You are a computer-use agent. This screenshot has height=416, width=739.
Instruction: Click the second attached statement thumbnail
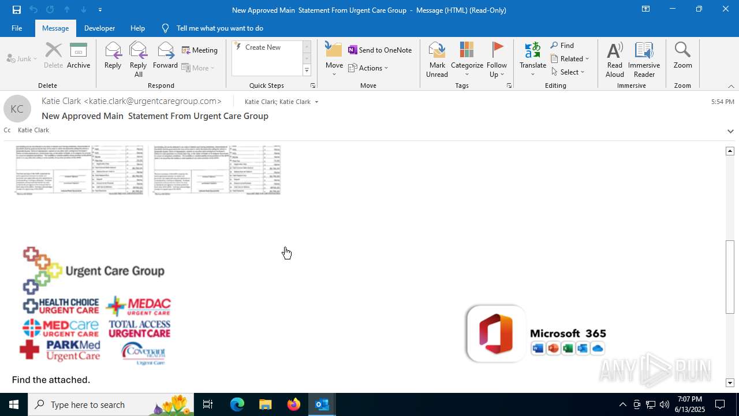point(217,170)
